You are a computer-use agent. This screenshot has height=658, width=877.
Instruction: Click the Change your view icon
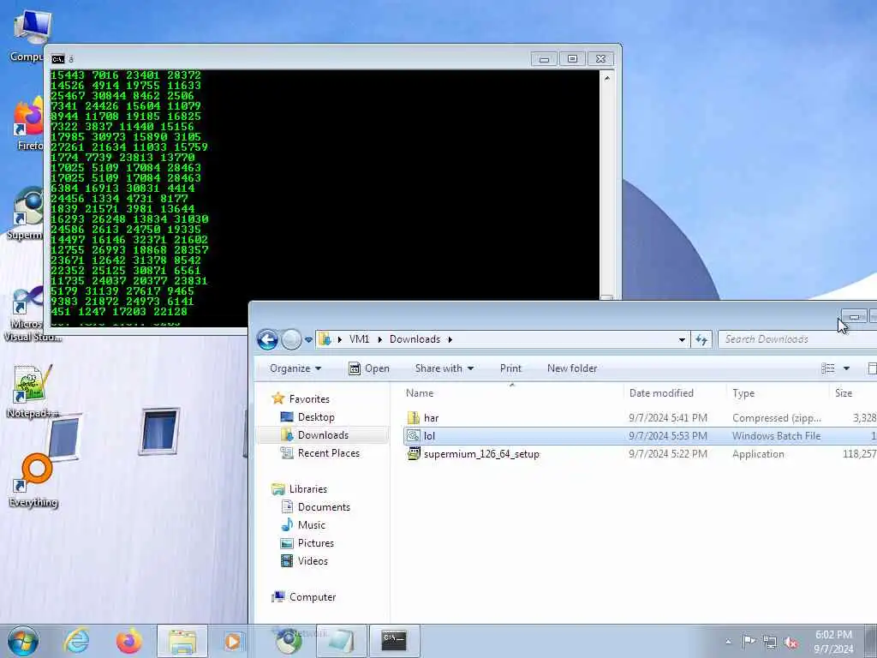(x=828, y=368)
